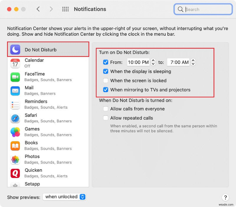Screen dimensions: 236x207
Task: Click stepper next to 7:00 AM
Action: (x=193, y=62)
